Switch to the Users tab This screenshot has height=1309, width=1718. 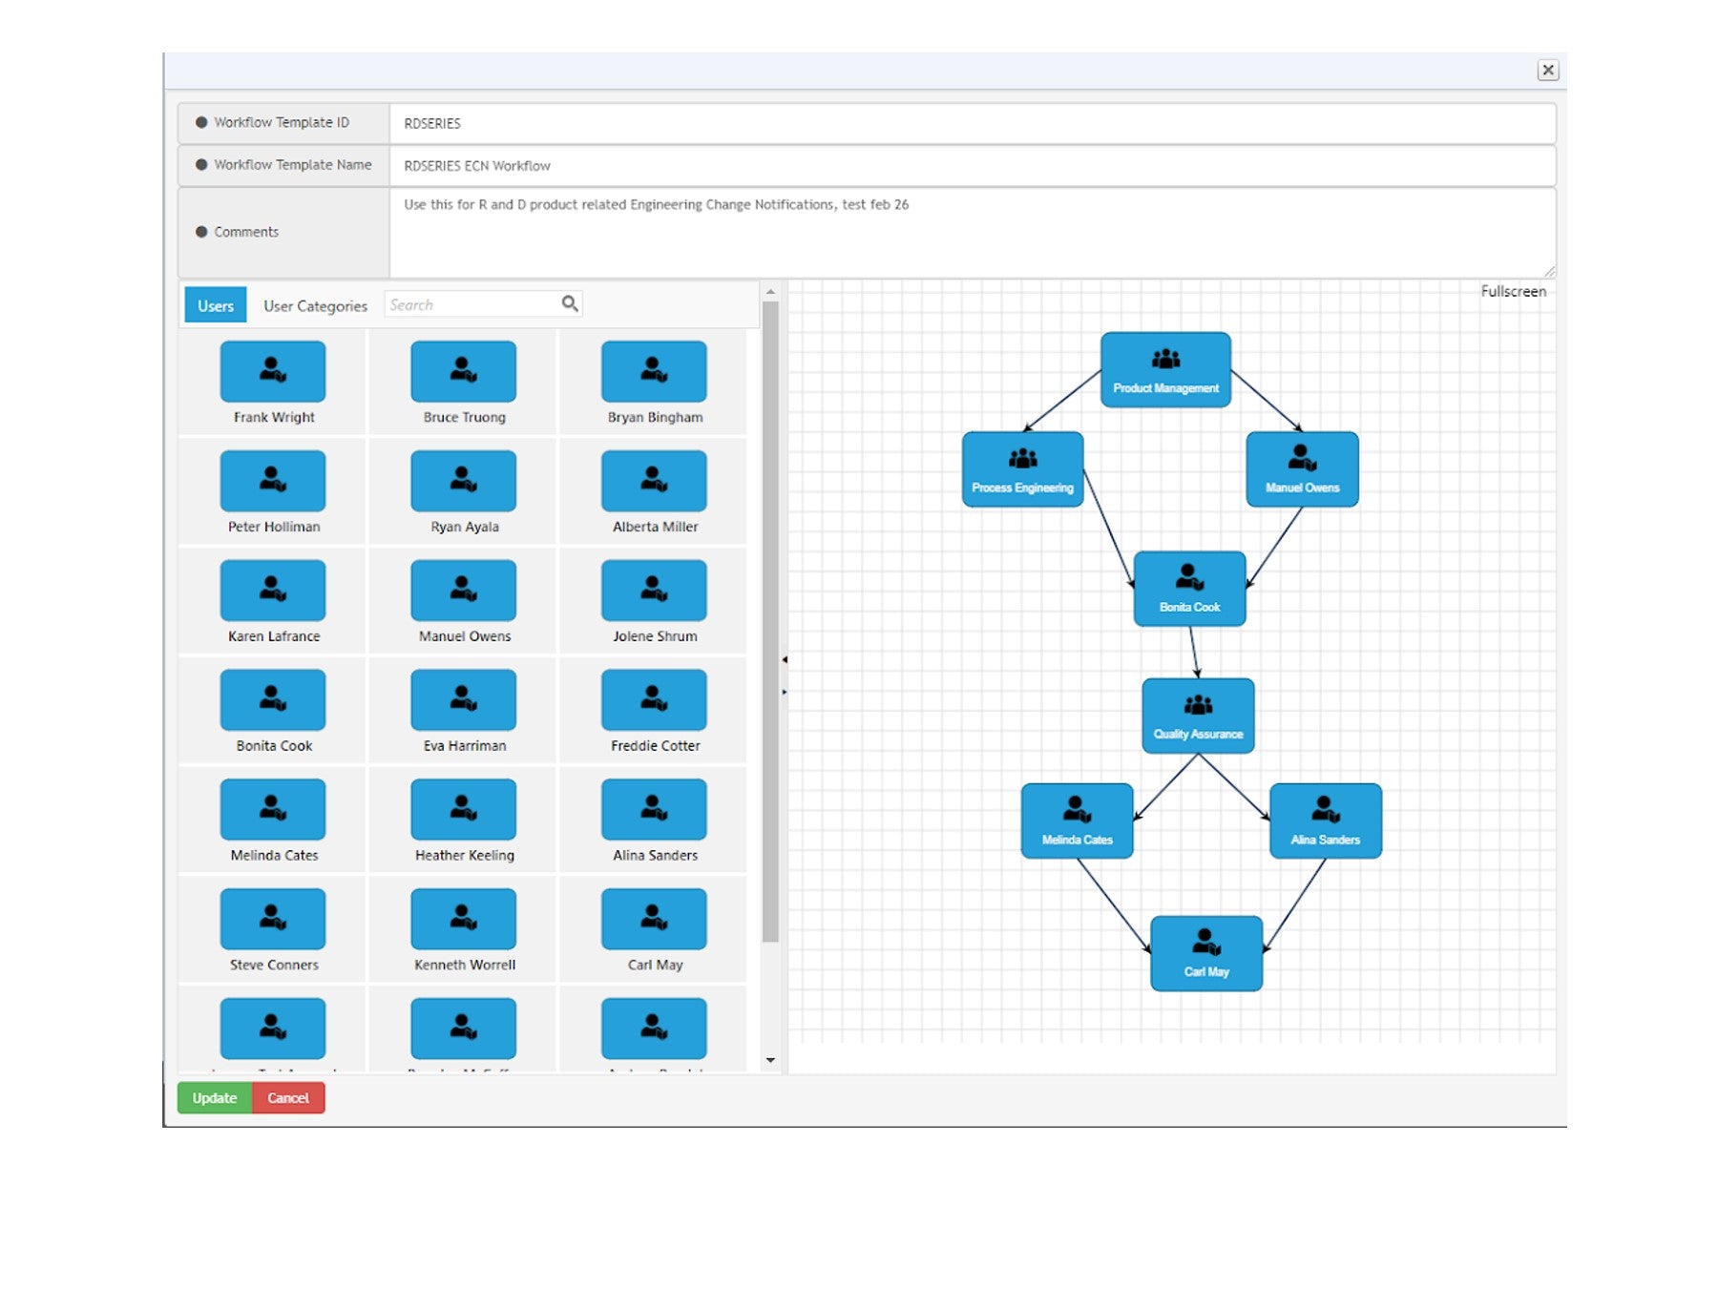(216, 305)
